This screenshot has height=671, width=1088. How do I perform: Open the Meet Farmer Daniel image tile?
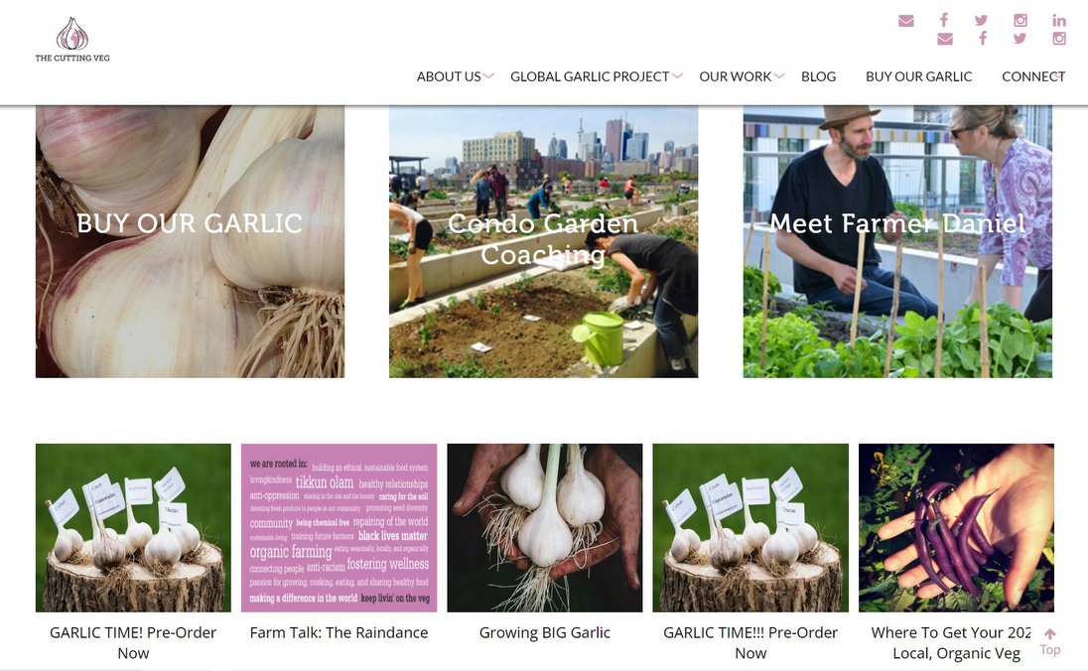[x=897, y=241]
